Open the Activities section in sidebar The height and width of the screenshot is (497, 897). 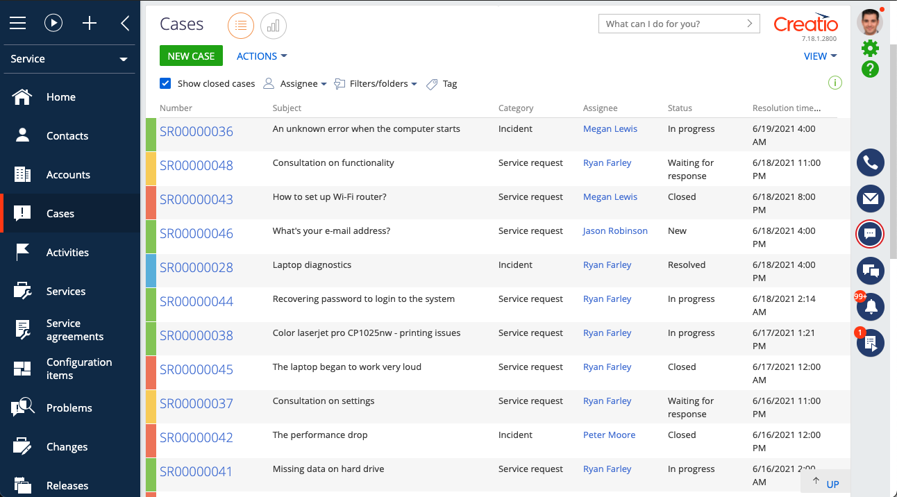coord(67,253)
